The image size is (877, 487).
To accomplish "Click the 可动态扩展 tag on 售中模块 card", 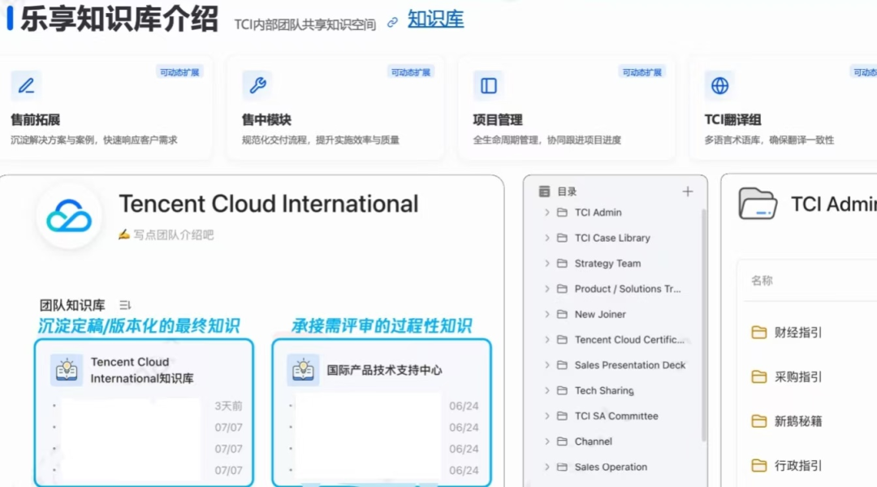I will [x=411, y=72].
